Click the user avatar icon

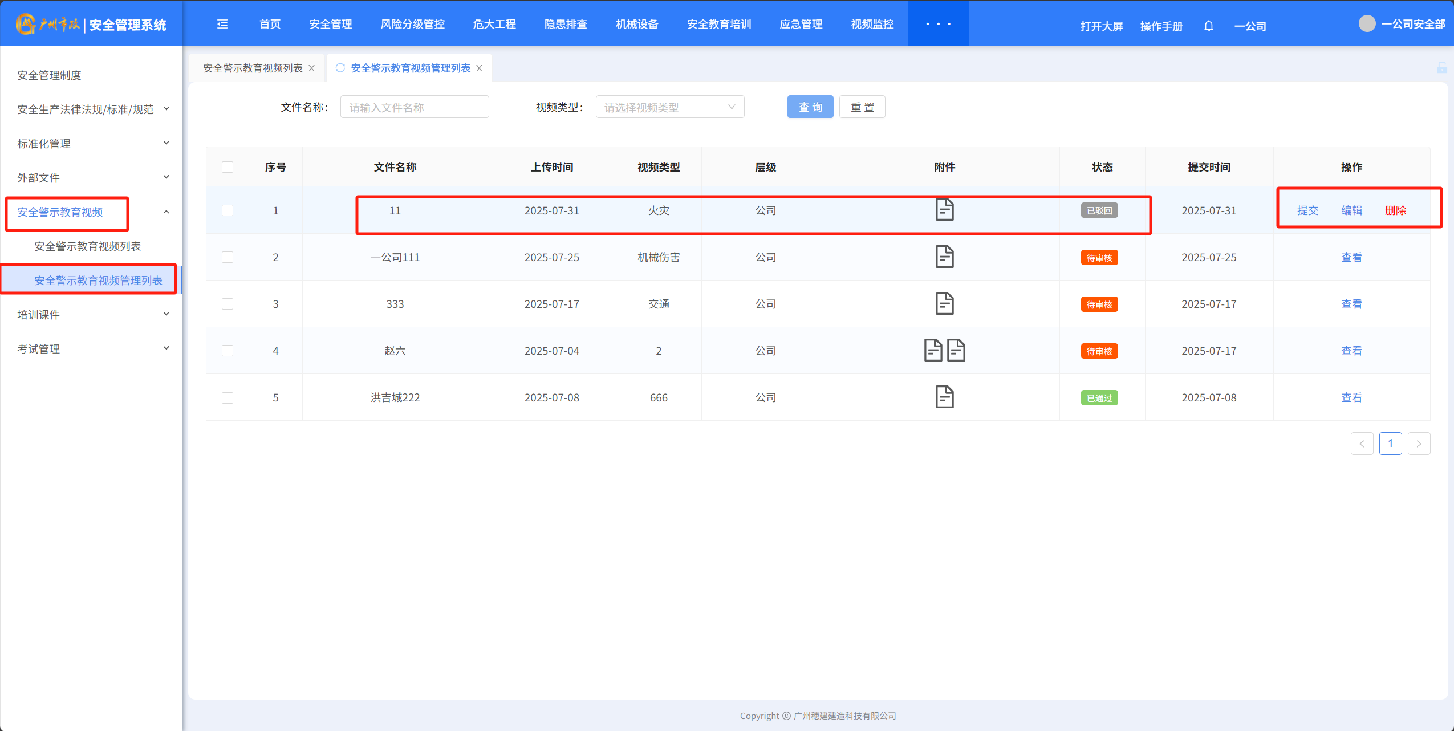pos(1367,24)
